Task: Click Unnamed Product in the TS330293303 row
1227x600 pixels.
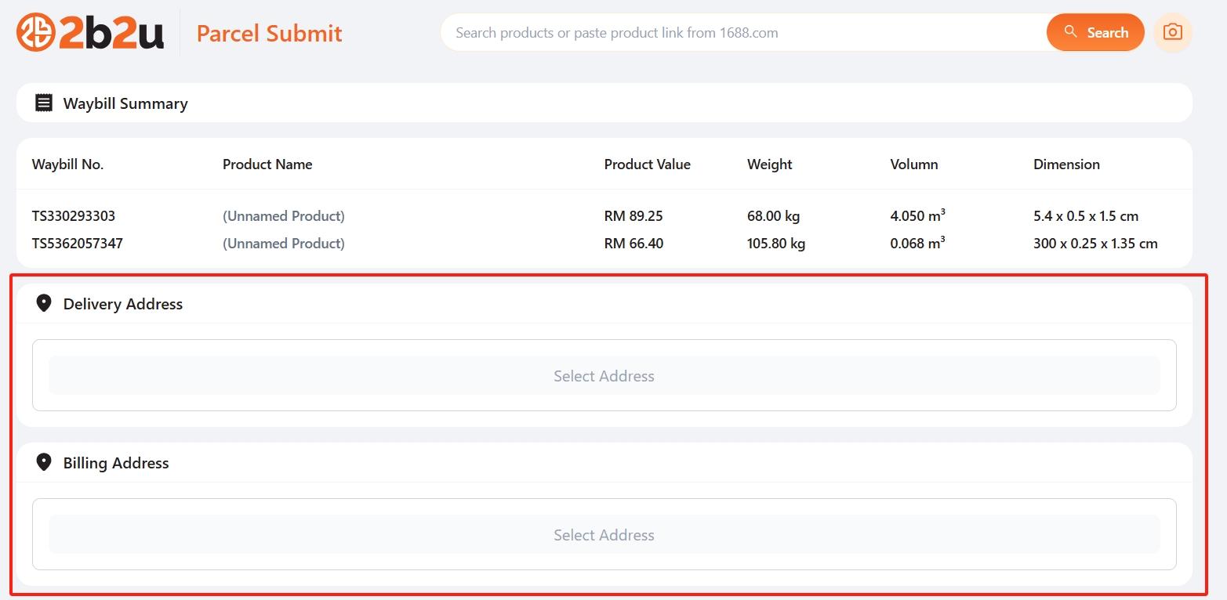Action: 284,216
